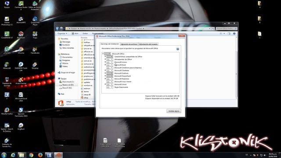Click the Windows Start orb
281x158 pixels.
point(4,155)
